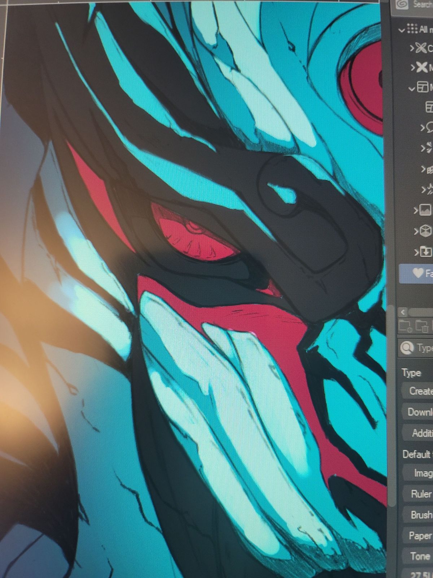
Task: Open Clip Studio Assets spiral search icon
Action: 402,5
